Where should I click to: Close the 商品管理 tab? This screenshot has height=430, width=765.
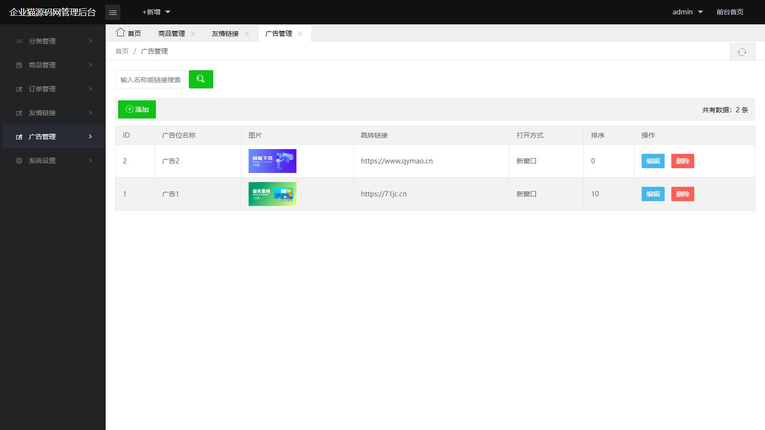click(193, 33)
